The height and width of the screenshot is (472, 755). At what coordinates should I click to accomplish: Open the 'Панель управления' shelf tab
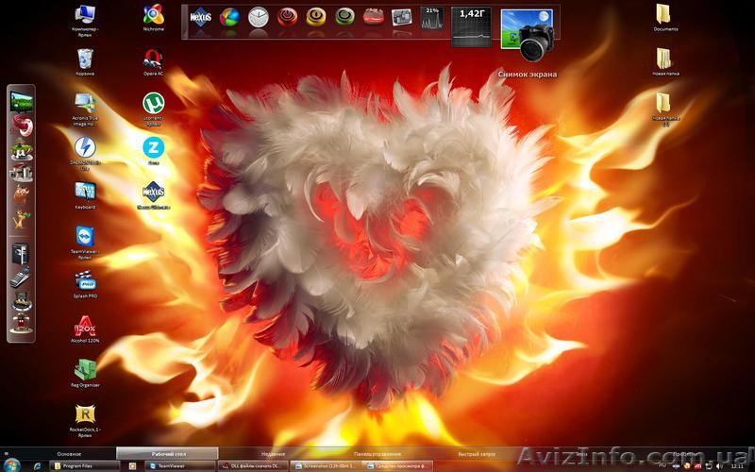[377, 454]
